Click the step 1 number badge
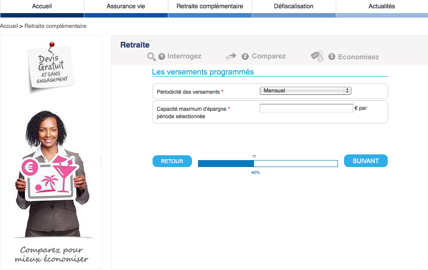Image resolution: width=428 pixels, height=270 pixels. tap(162, 56)
